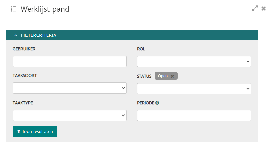Screen dimensions: 271x146
Task: Open the Taaksoort dropdown
Action: pyautogui.click(x=70, y=88)
